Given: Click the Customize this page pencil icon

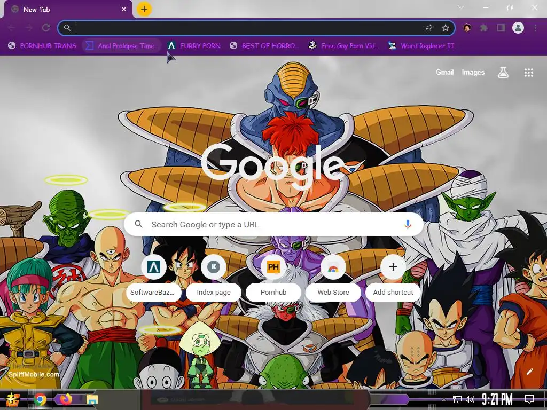Looking at the screenshot, I should point(529,372).
